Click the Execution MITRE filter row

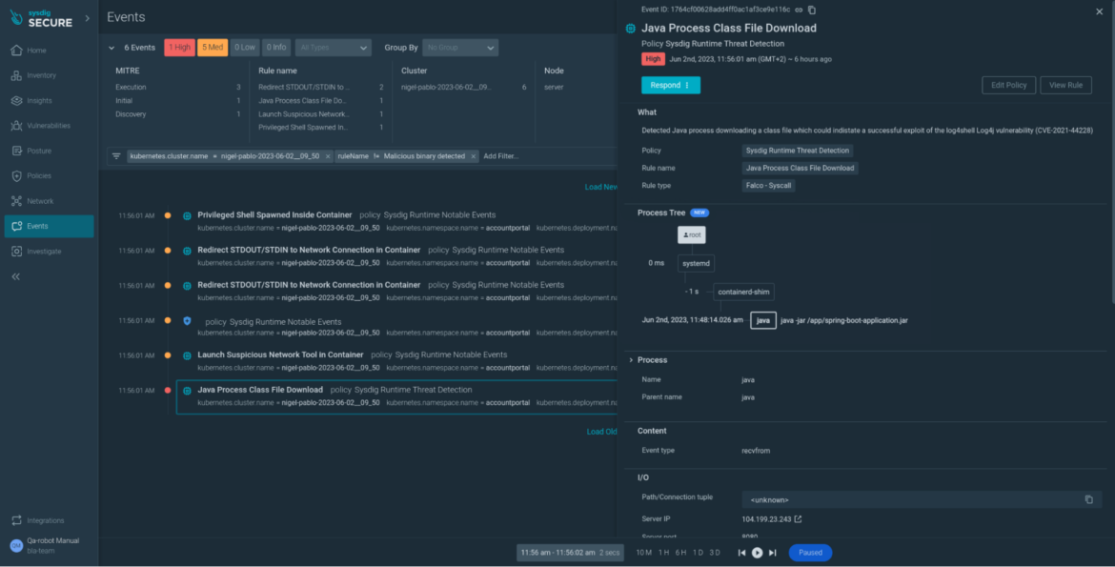178,87
